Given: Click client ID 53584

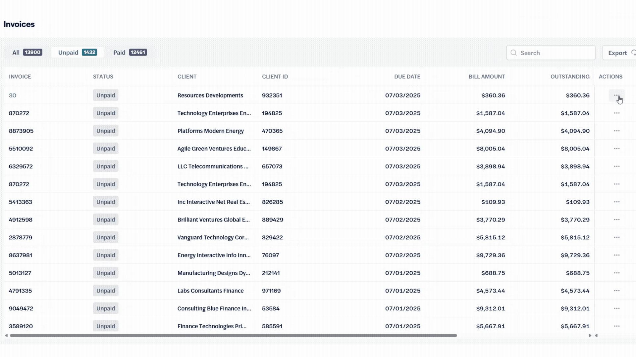Looking at the screenshot, I should (271, 308).
